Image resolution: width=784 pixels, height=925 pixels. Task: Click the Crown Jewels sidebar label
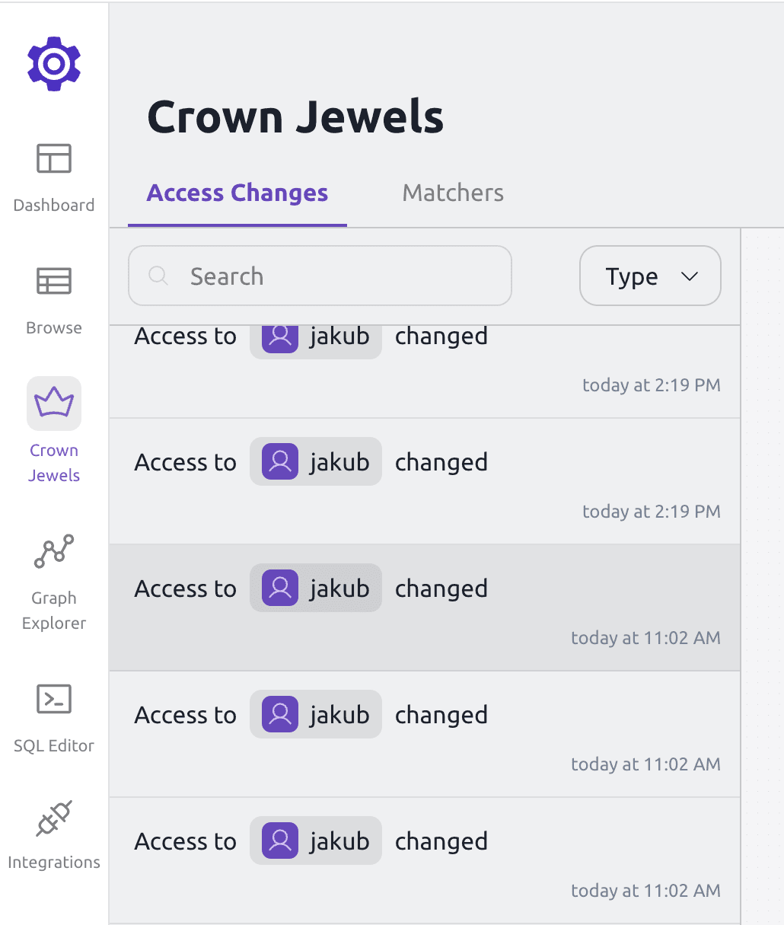[54, 462]
